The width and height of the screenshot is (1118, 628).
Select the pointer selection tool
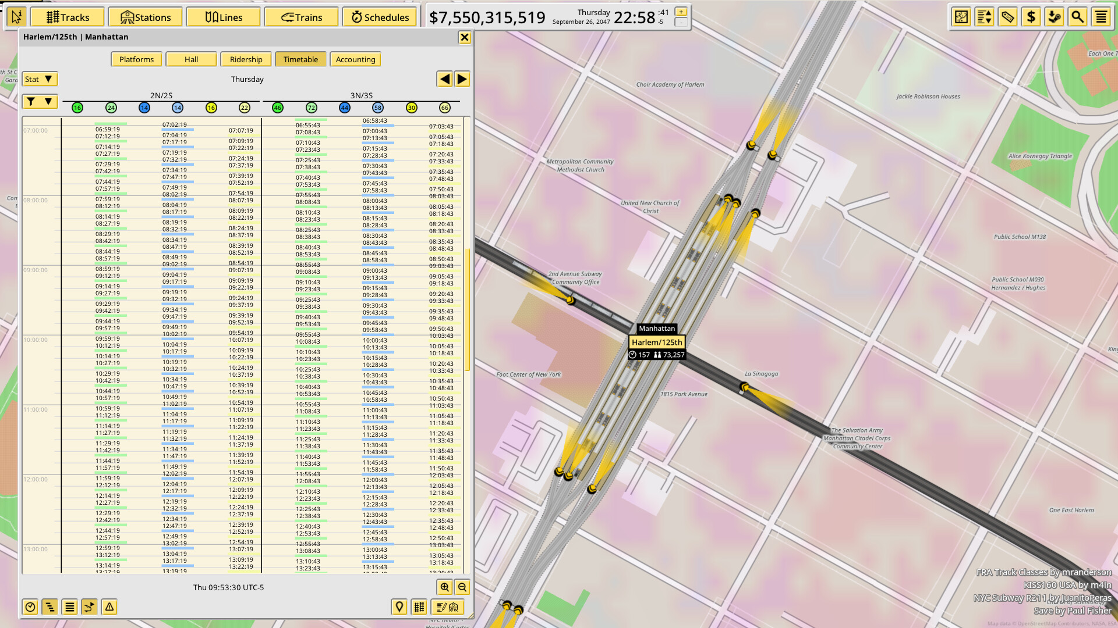(16, 16)
